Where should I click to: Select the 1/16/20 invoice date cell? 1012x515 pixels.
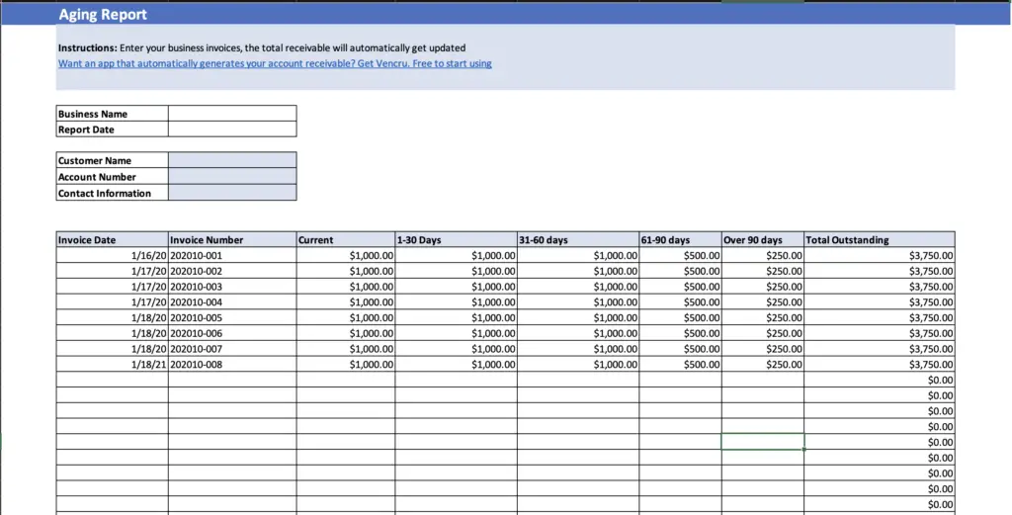click(113, 255)
